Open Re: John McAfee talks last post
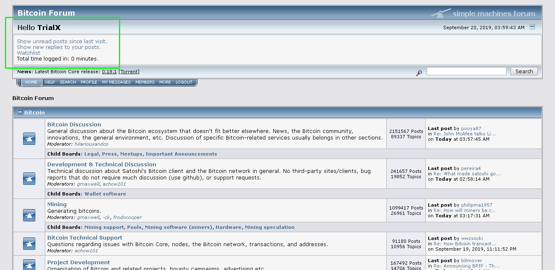The height and width of the screenshot is (270, 555). pyautogui.click(x=465, y=134)
